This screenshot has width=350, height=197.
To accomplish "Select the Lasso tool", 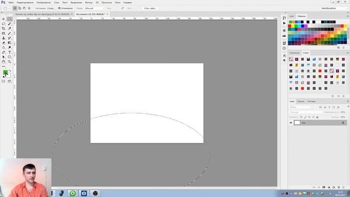I will point(3,24).
